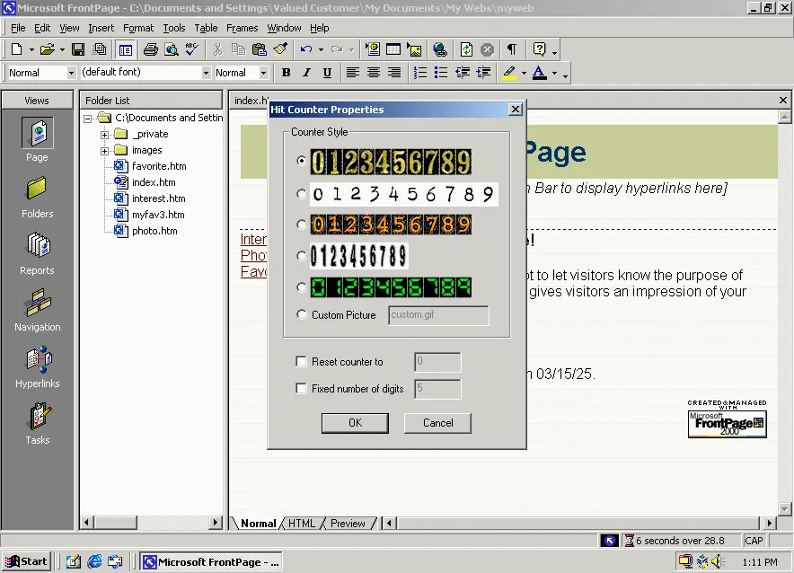Open Navigation view
794x573 pixels.
point(37,310)
